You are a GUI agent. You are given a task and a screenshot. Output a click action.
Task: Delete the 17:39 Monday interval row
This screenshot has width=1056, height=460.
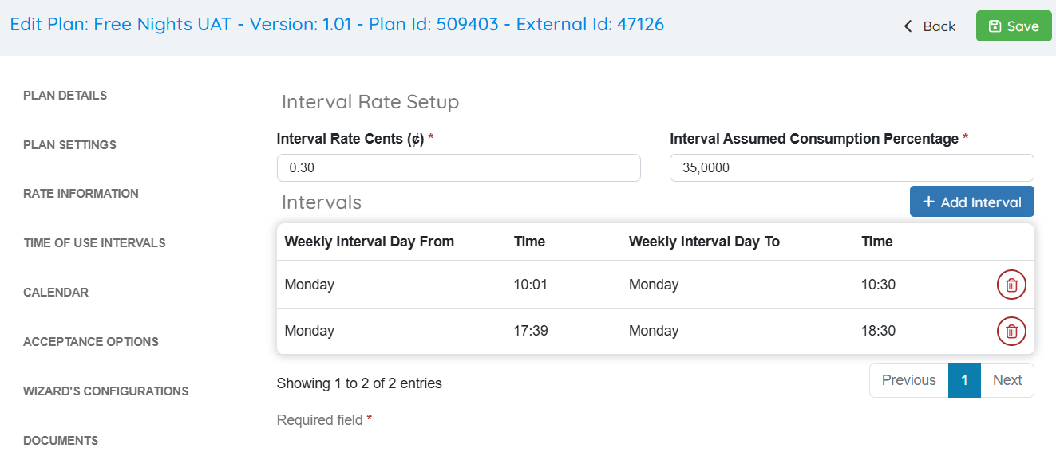[x=1011, y=331]
